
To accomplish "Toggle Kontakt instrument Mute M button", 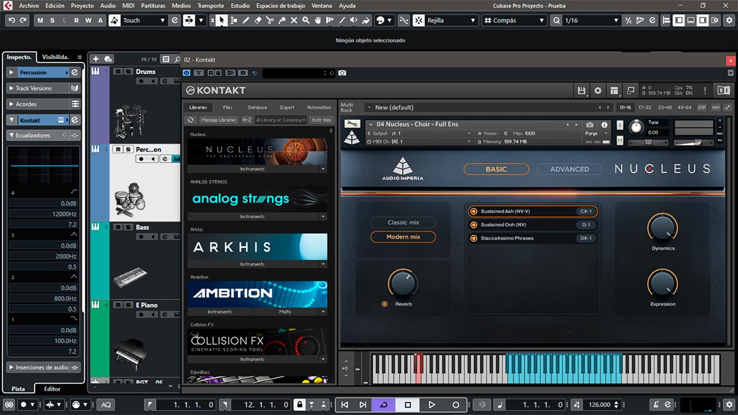I will tap(620, 141).
